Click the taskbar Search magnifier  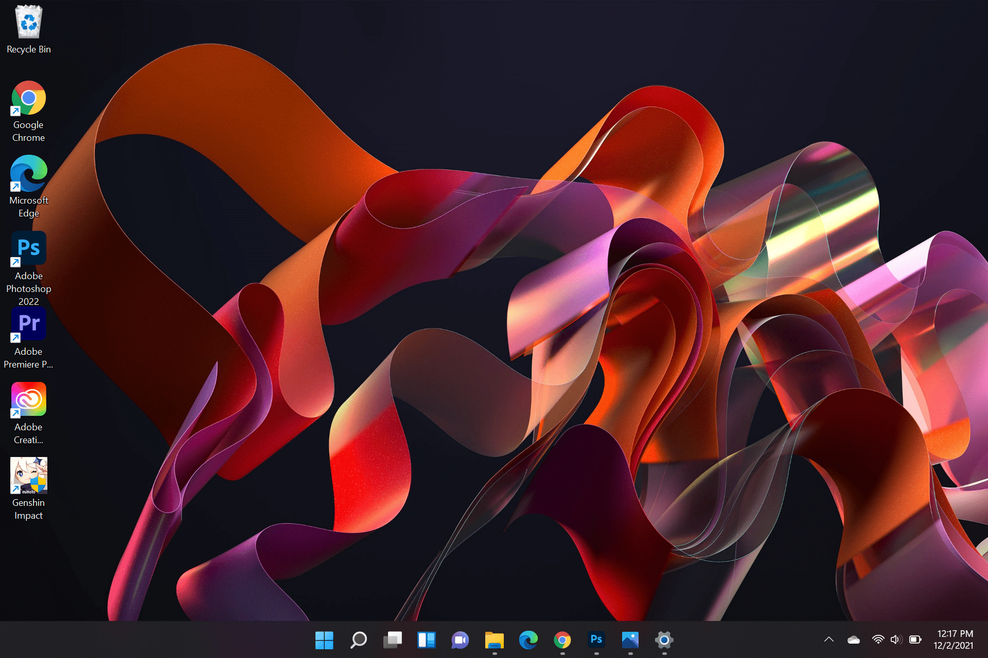click(358, 640)
